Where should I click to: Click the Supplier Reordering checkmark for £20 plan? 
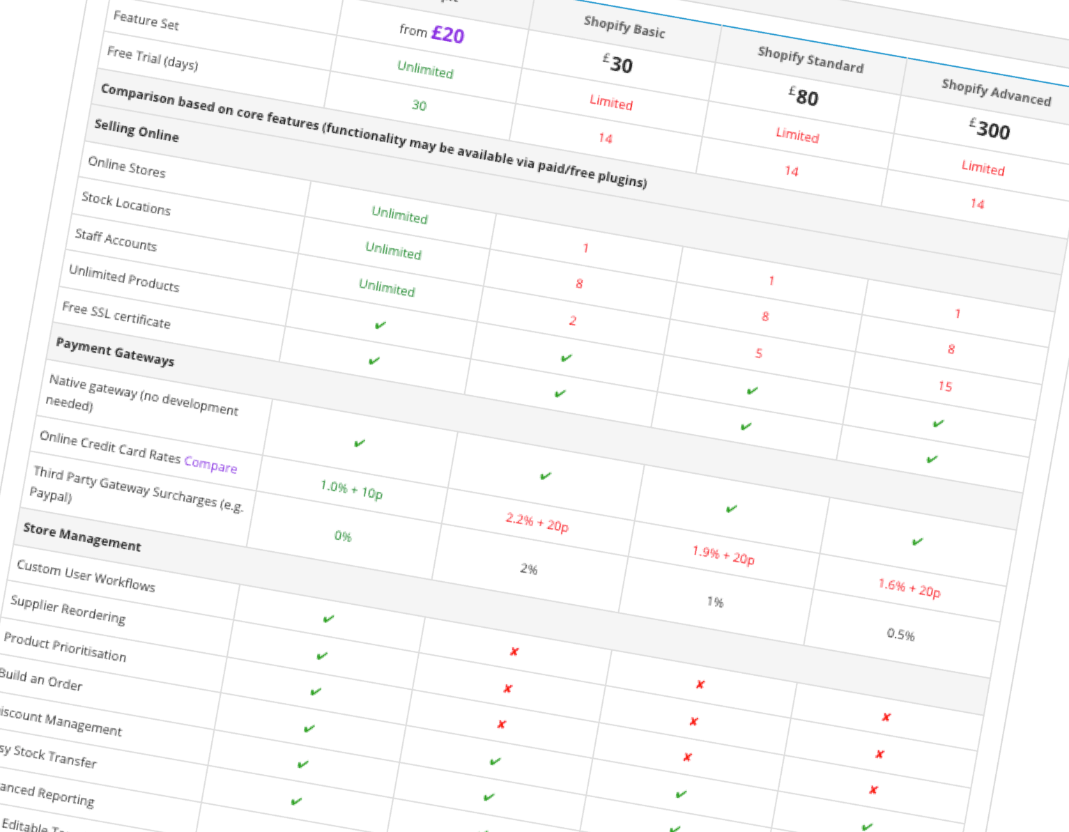(x=322, y=656)
